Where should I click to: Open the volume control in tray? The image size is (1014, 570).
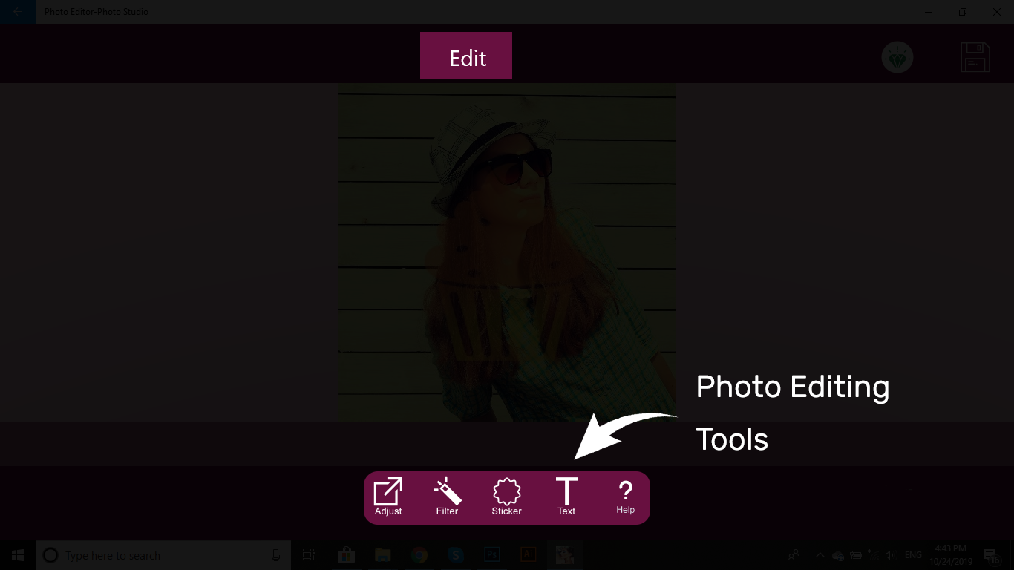tap(890, 555)
